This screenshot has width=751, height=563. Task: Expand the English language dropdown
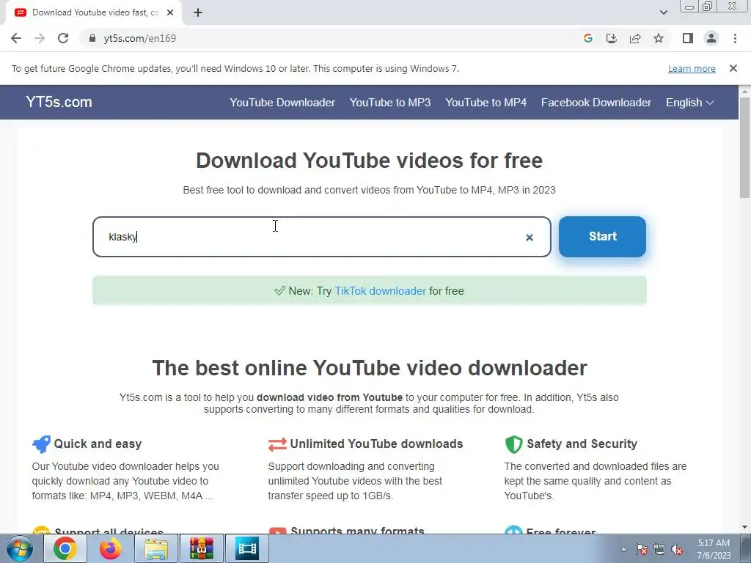pyautogui.click(x=689, y=103)
